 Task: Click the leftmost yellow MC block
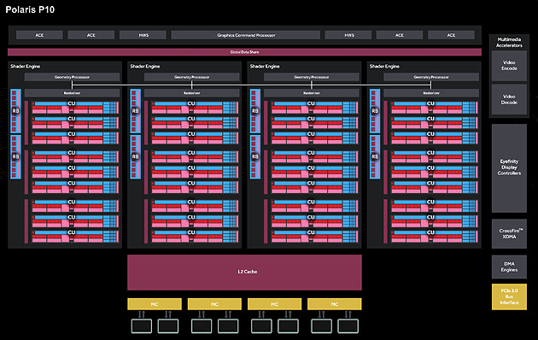(x=155, y=304)
